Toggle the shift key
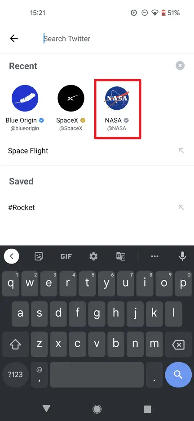This screenshot has height=421, width=194. coord(15,344)
